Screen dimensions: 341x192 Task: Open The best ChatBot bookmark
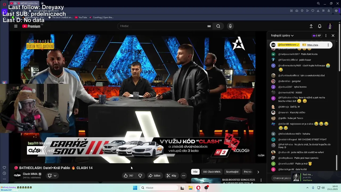click(60, 17)
